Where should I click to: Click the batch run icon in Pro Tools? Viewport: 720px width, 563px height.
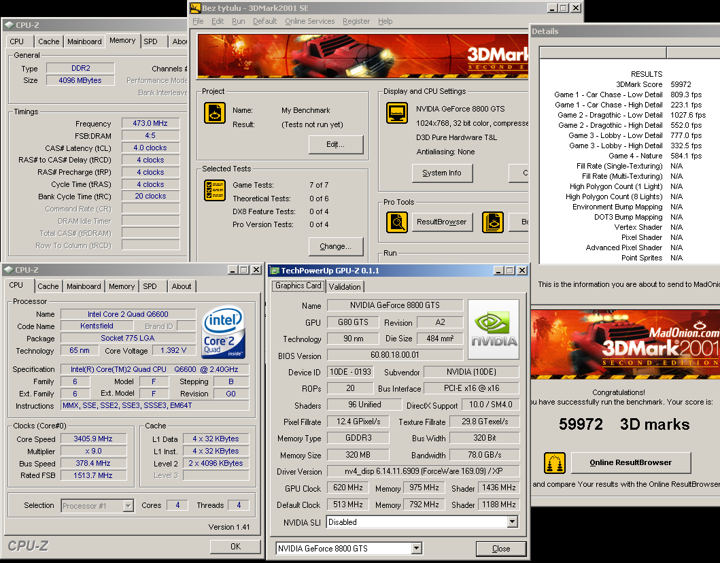(x=493, y=222)
